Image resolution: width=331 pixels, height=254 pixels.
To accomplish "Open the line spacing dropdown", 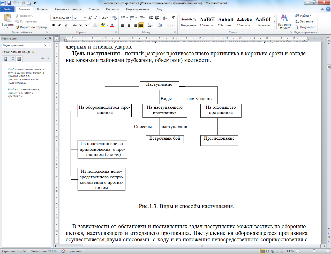I will coord(151,25).
